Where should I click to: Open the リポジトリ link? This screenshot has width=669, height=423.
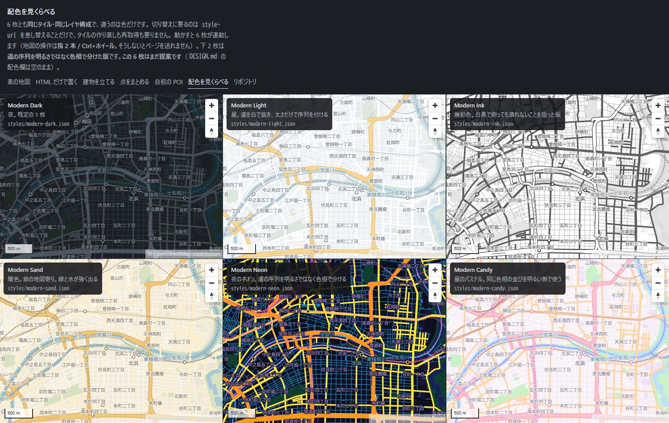(245, 82)
